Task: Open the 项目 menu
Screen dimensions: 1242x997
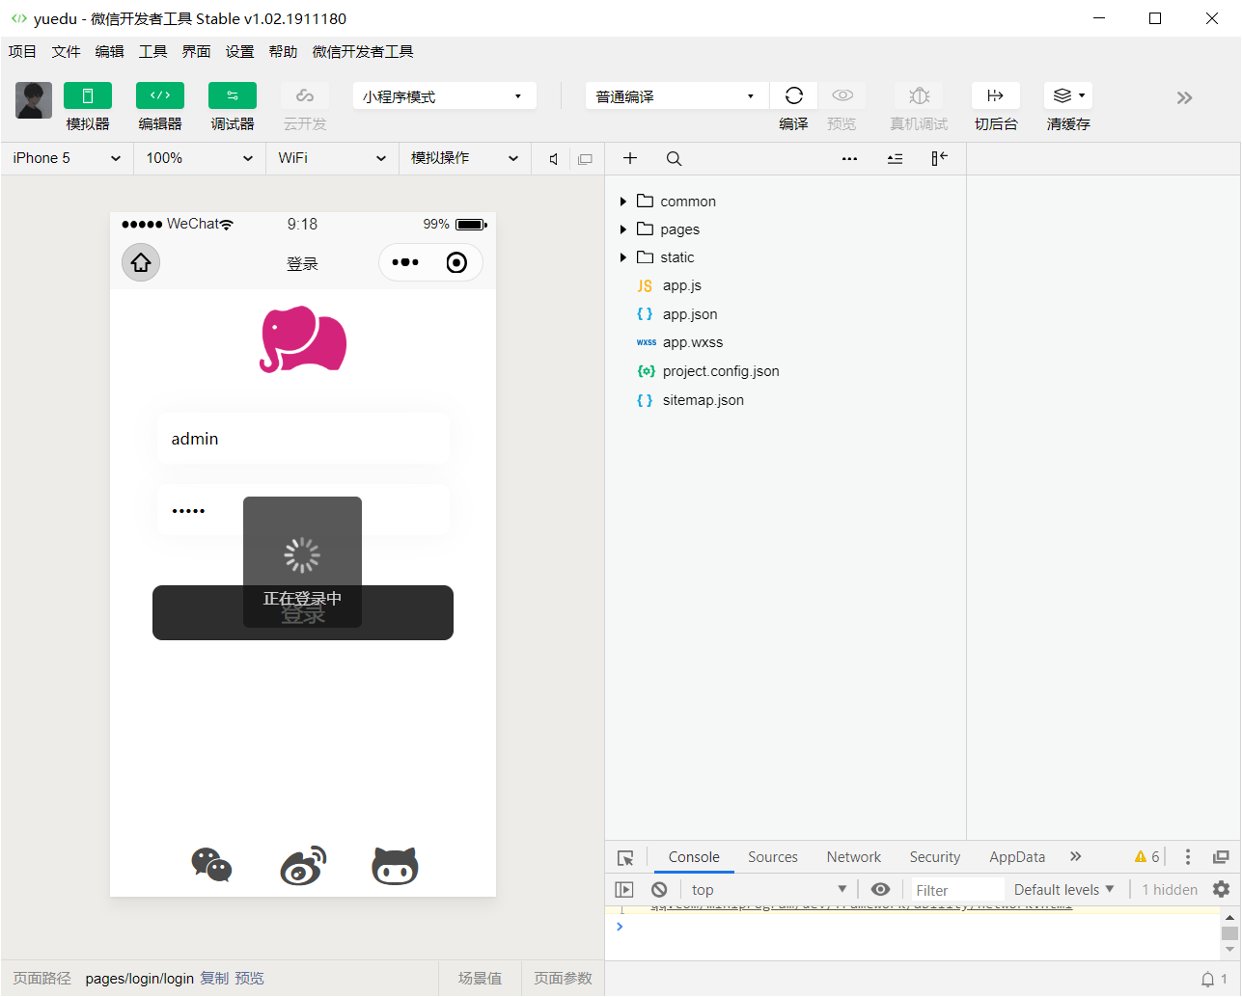Action: 22,52
